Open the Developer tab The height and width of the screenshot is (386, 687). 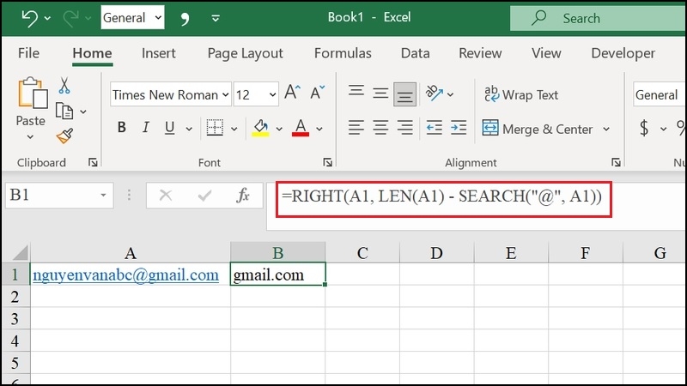[623, 53]
